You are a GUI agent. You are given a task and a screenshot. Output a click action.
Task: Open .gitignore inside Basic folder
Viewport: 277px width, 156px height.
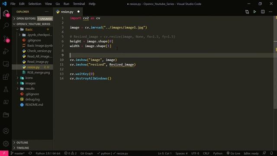tap(32, 40)
